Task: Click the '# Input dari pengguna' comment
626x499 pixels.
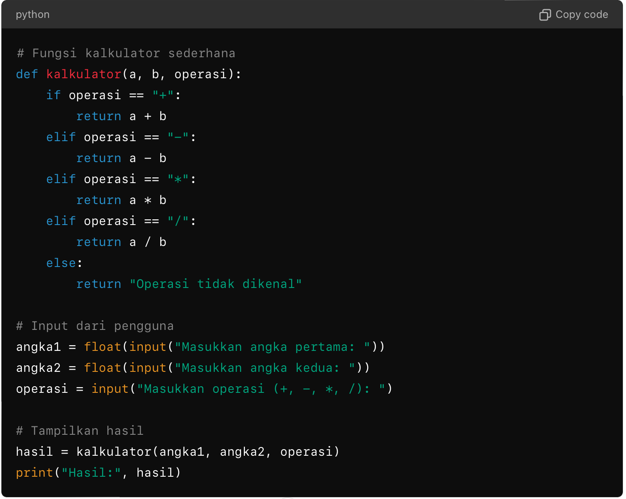Action: coord(95,326)
